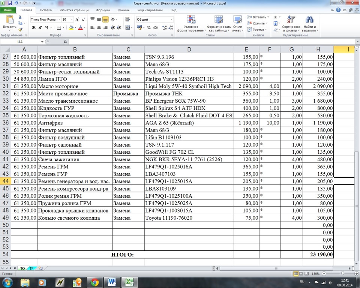
Task: Apply percent style (%)
Action: click(149, 27)
